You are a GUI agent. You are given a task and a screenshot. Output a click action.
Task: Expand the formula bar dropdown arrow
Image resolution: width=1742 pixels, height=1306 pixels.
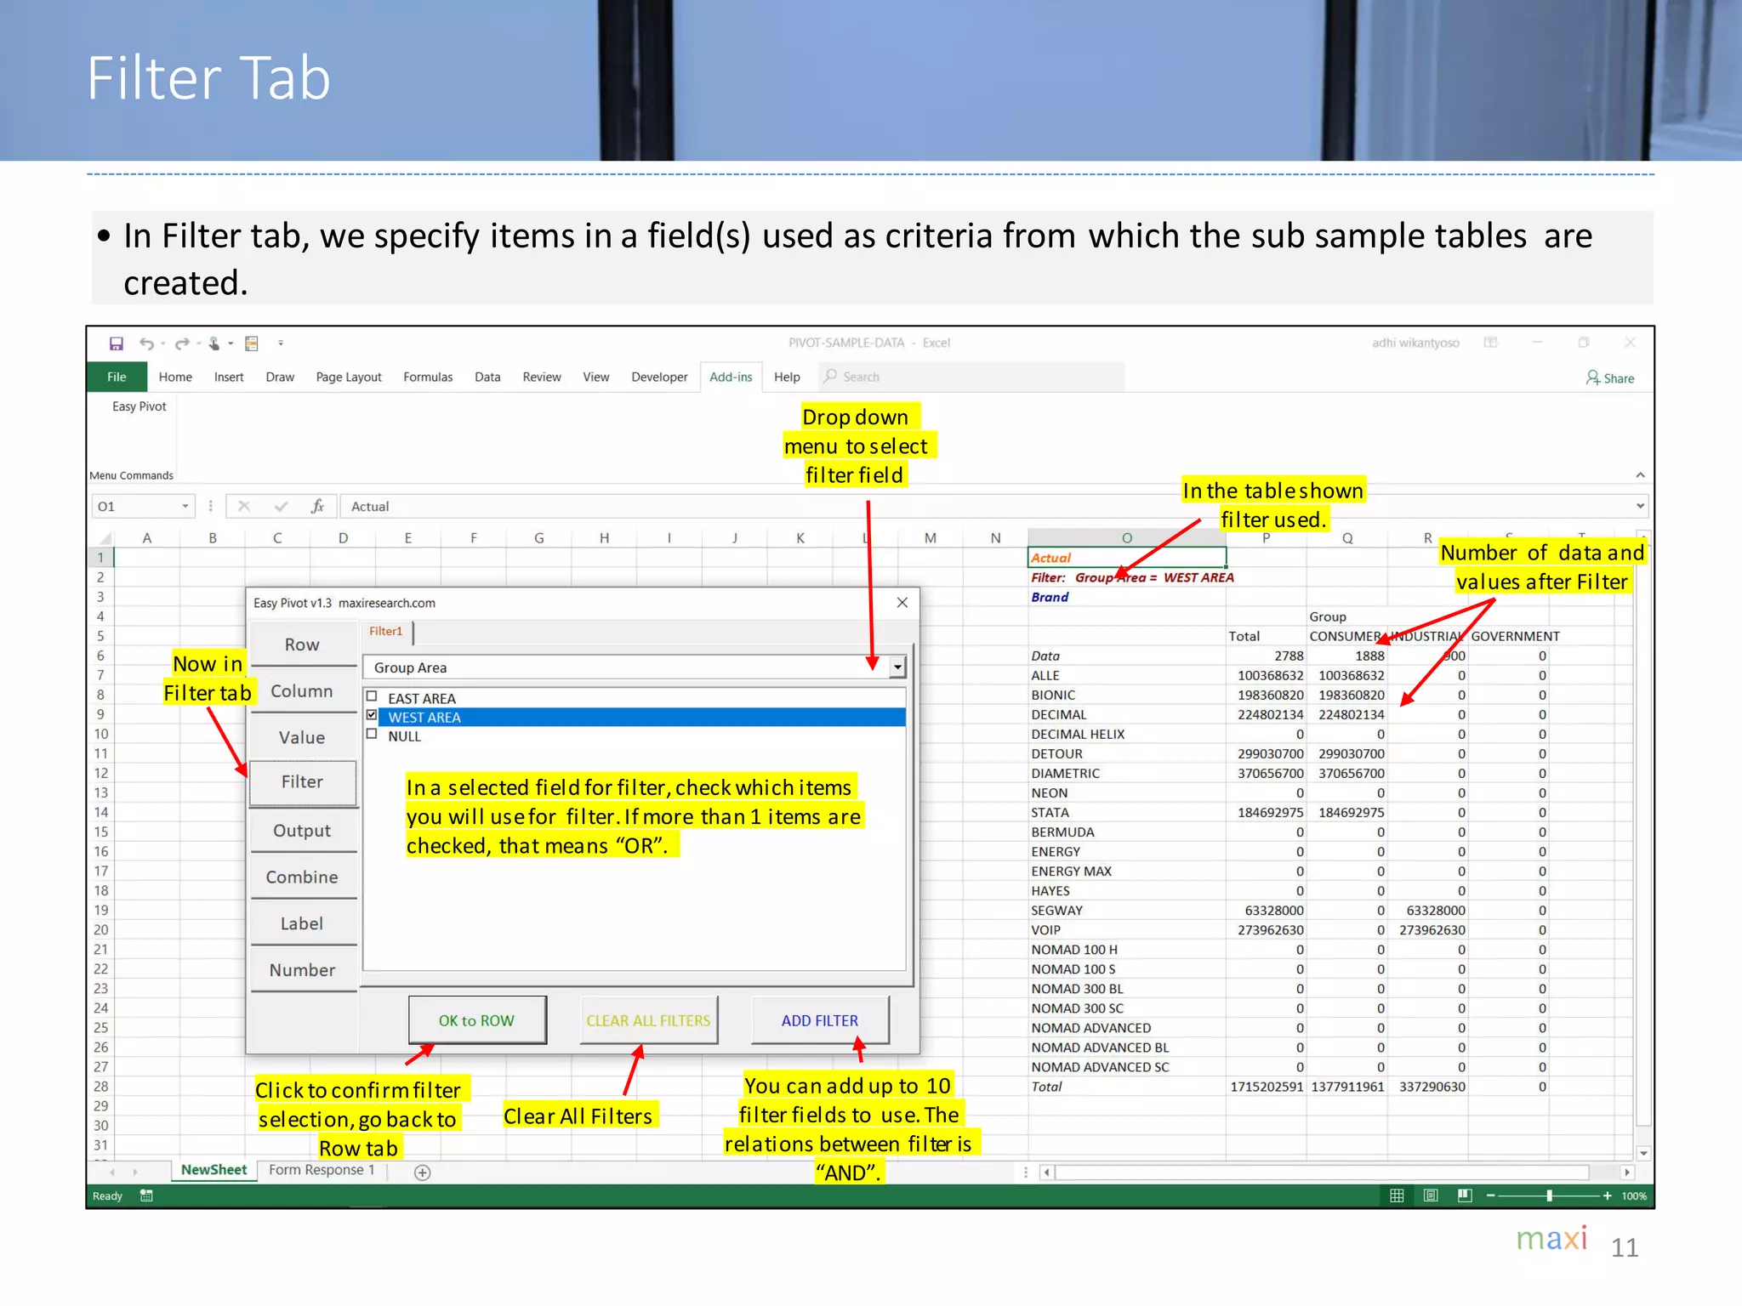tap(1640, 506)
